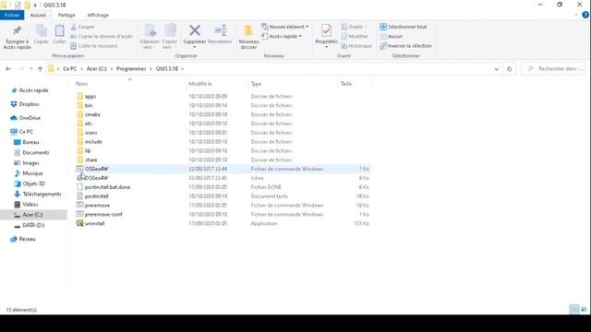Viewport: 591px width, 332px height.
Task: Go back with the left arrow
Action: pyautogui.click(x=8, y=69)
